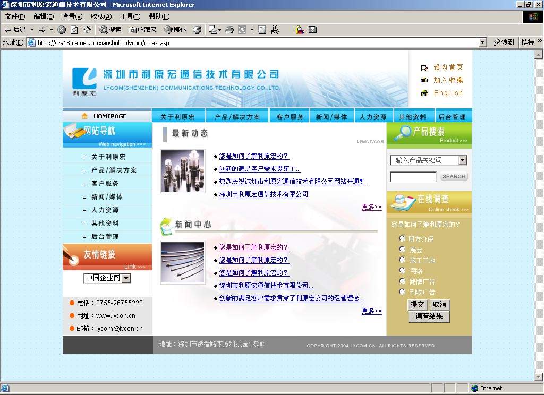The width and height of the screenshot is (544, 395).
Task: Click the document page toolbar icon
Action: (262, 30)
